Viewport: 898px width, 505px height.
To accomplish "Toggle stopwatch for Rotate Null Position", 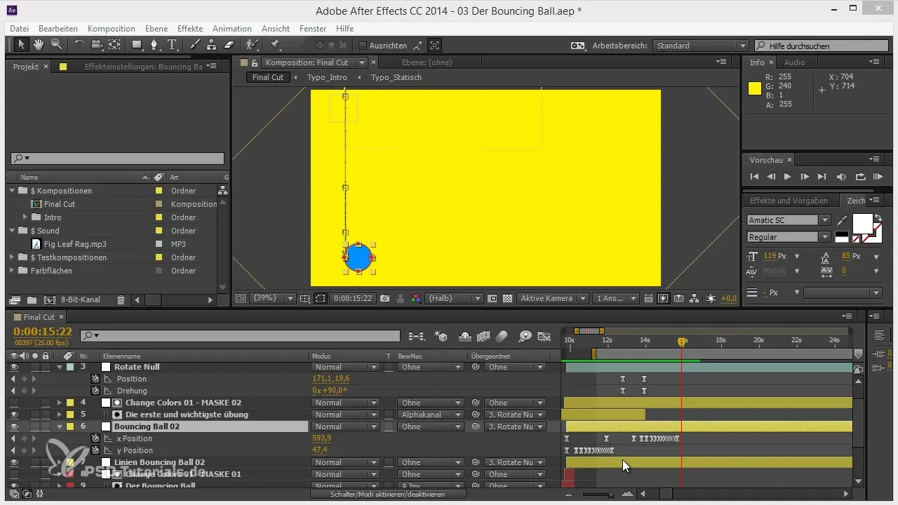I will pos(96,379).
